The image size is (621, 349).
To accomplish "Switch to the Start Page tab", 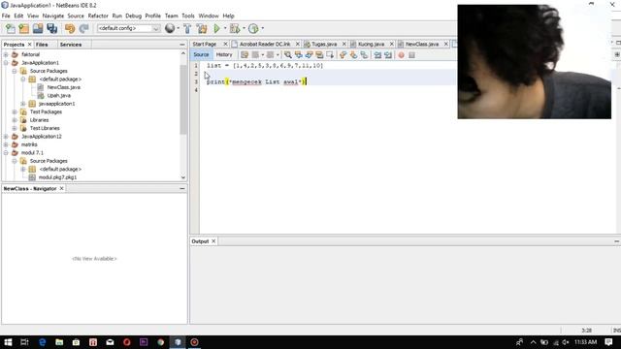I will coord(205,45).
